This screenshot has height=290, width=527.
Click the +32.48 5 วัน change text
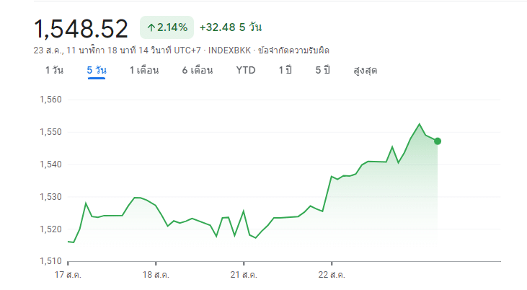[x=231, y=27]
